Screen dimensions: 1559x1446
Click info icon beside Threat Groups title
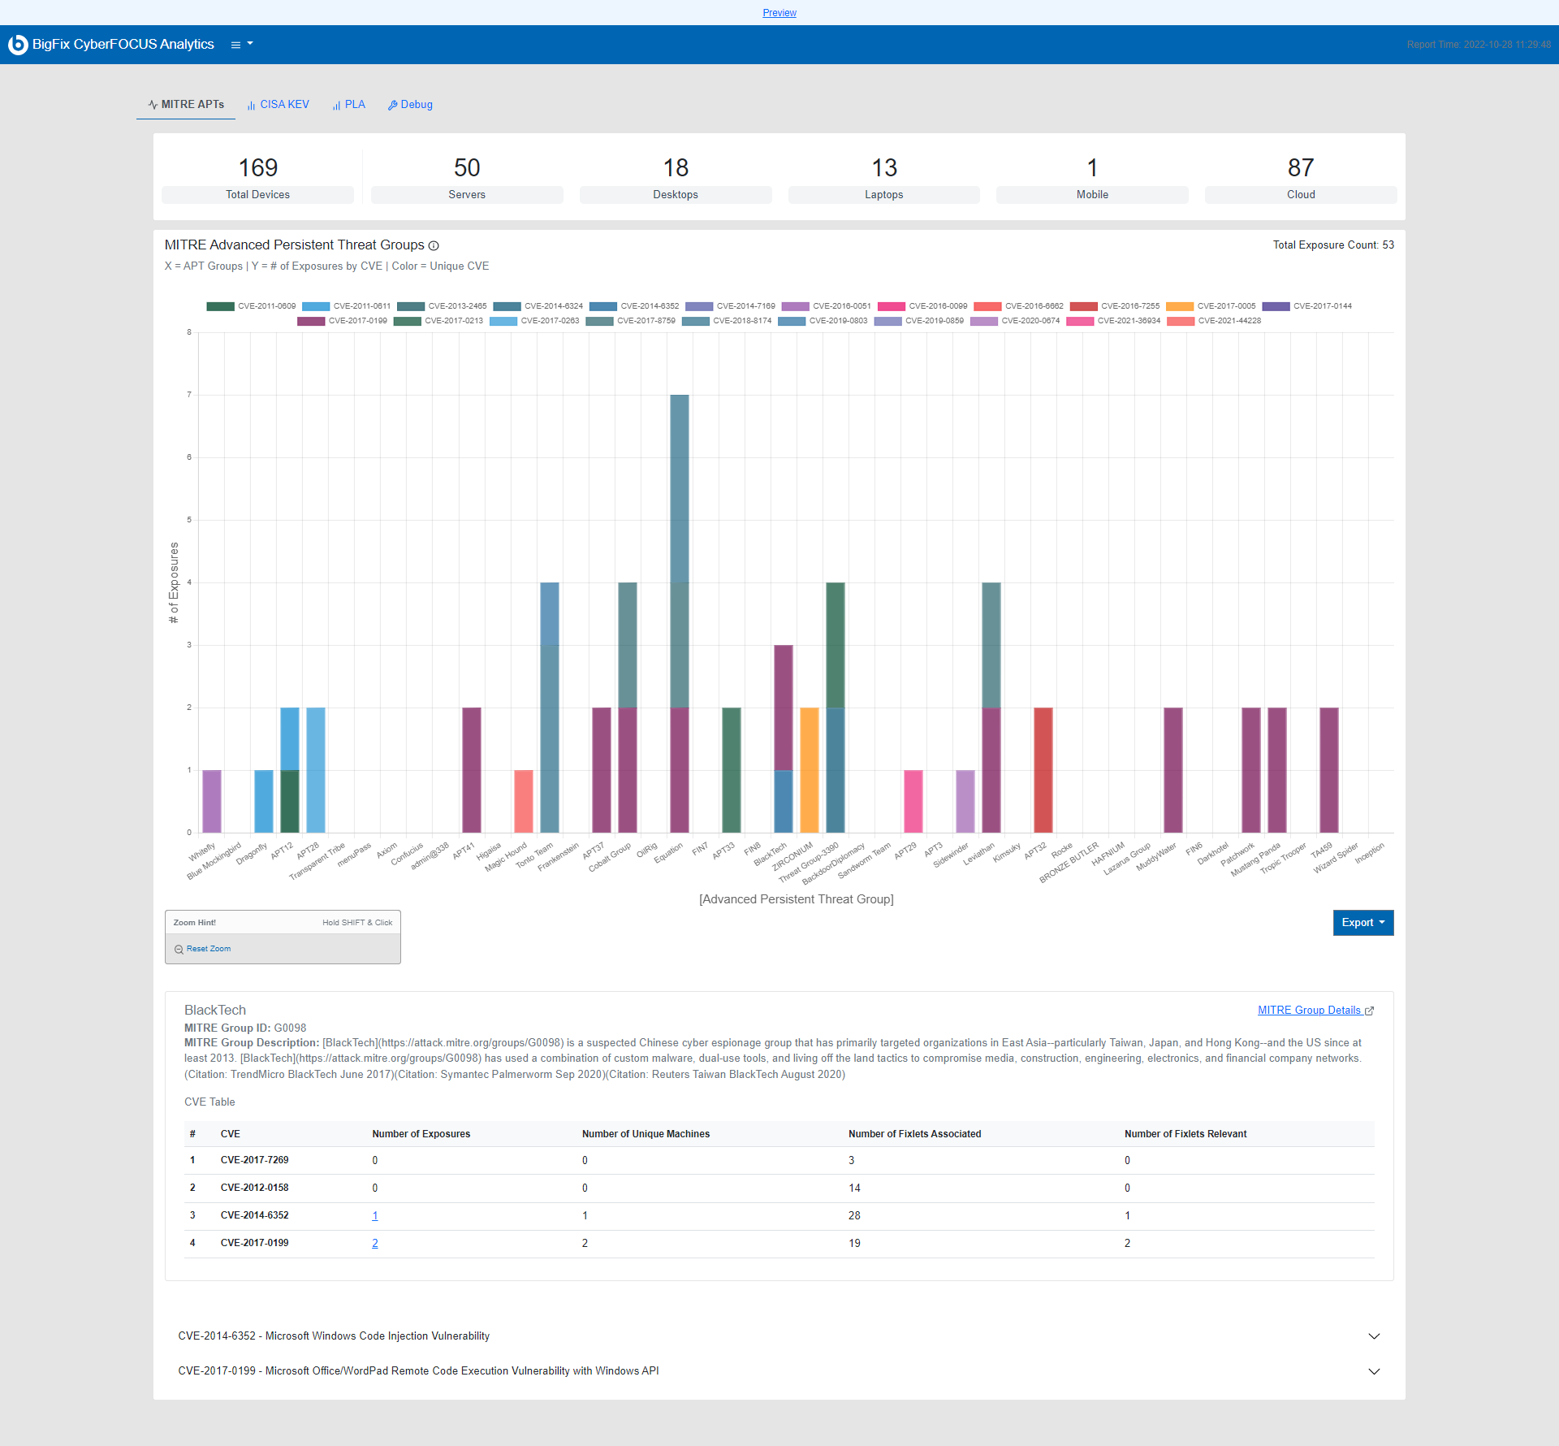tap(434, 246)
